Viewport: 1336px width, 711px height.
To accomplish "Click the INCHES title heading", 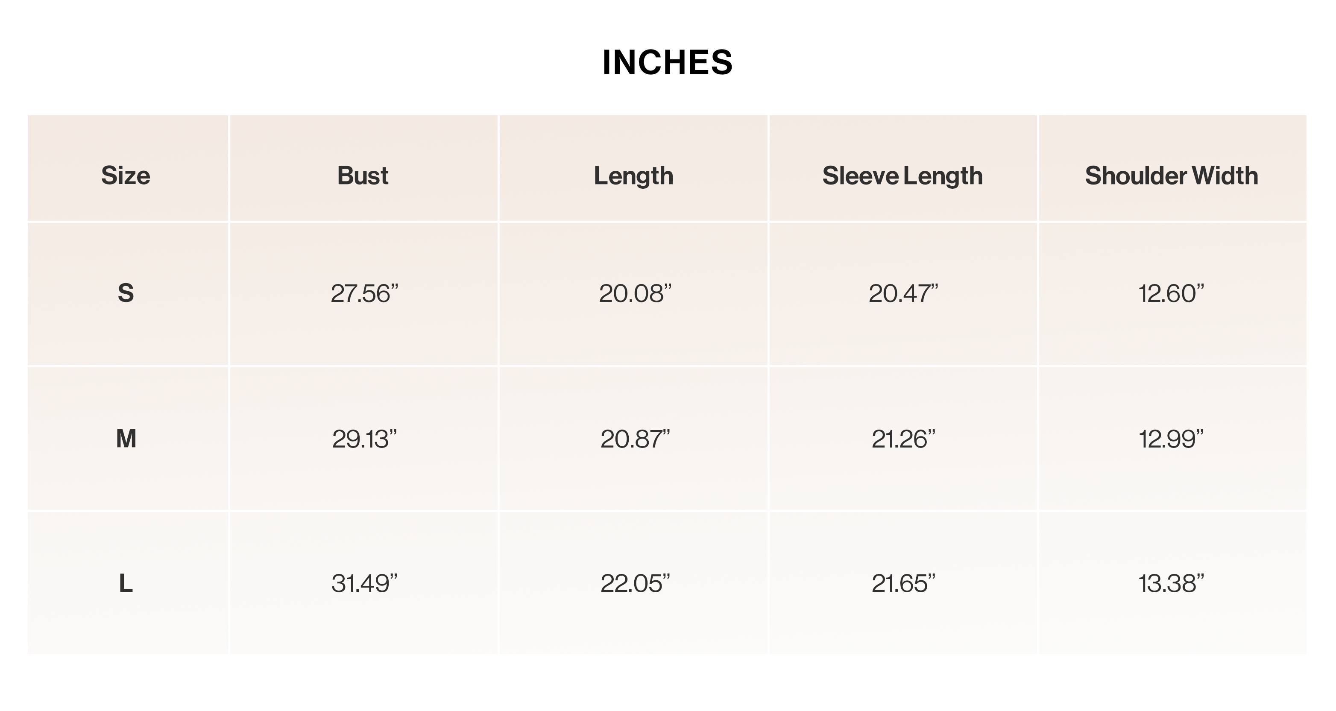I will [668, 62].
